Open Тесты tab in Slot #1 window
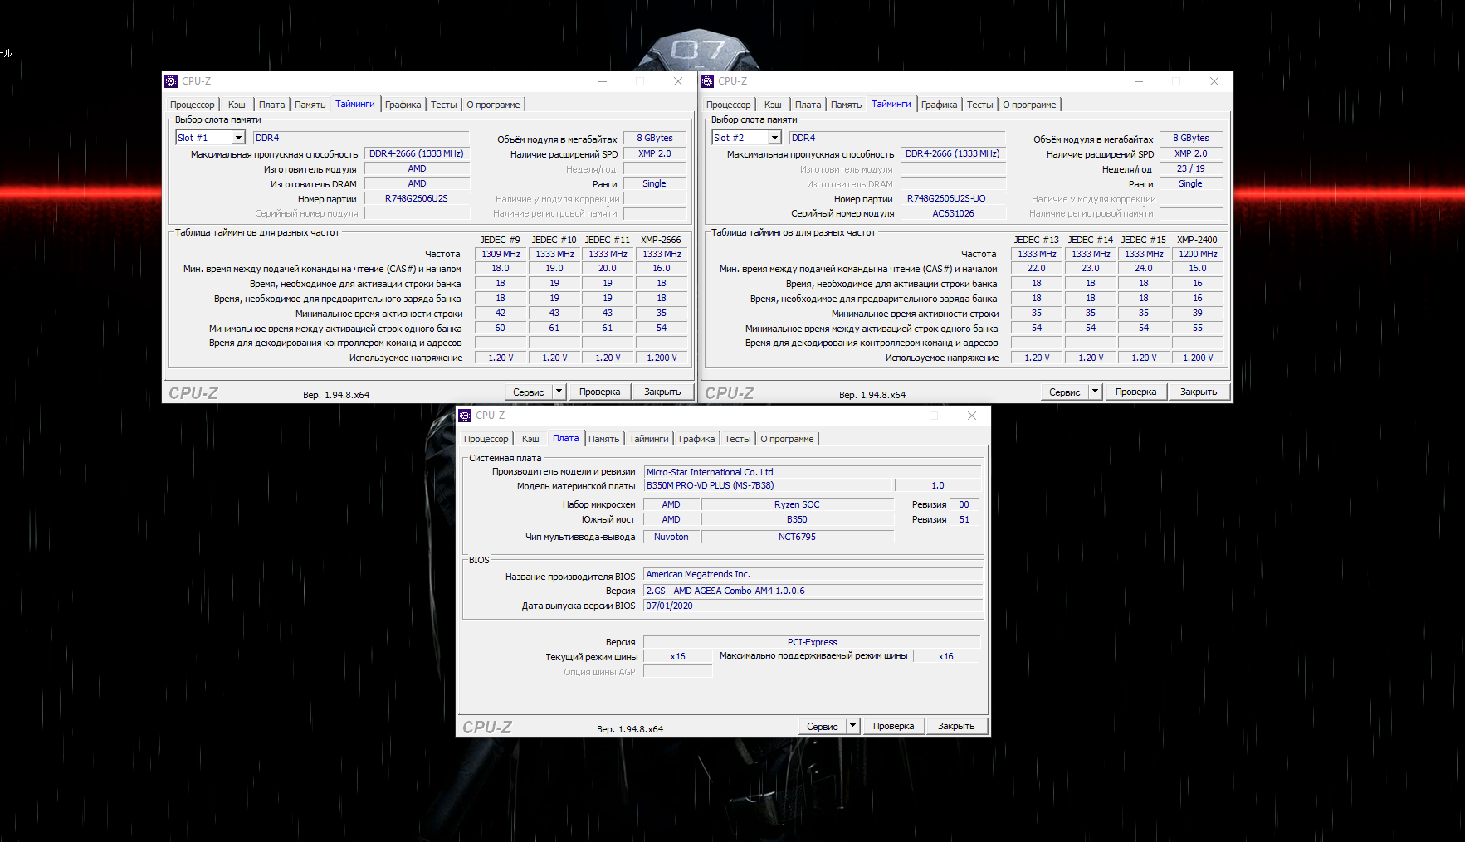Viewport: 1465px width, 842px height. pyautogui.click(x=443, y=105)
